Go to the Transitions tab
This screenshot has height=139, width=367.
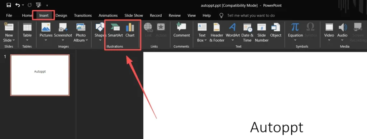coord(83,15)
